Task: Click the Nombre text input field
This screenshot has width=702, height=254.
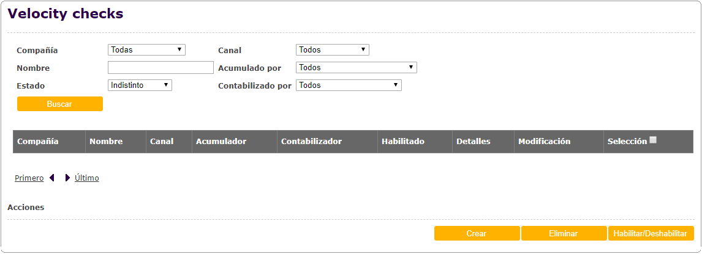Action: click(x=160, y=68)
